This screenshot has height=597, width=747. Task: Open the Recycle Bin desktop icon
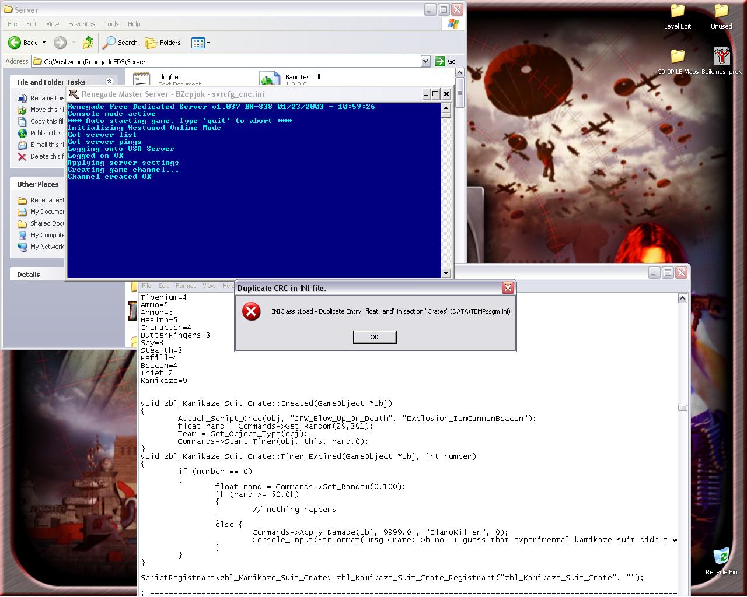point(721,557)
